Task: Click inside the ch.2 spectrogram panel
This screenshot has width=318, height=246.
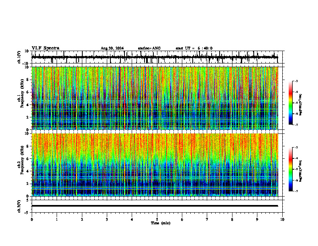Action: click(155, 165)
